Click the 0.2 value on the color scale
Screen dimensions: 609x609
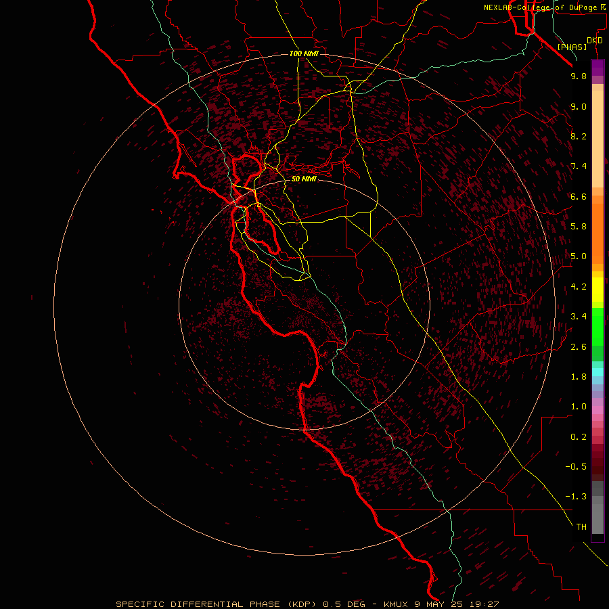tap(579, 437)
